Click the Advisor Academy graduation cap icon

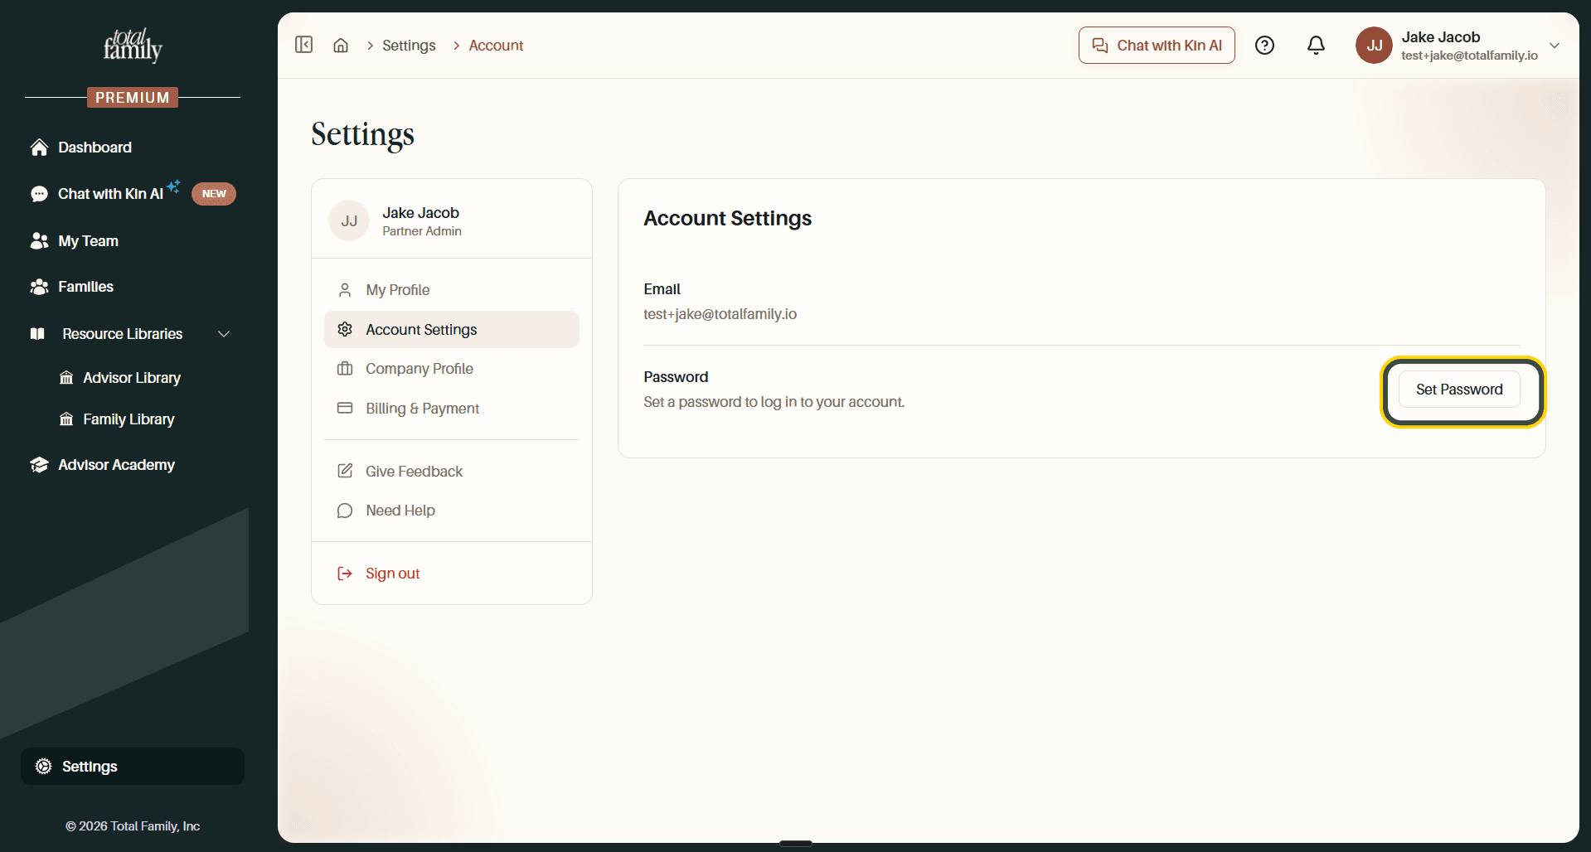[x=39, y=465]
